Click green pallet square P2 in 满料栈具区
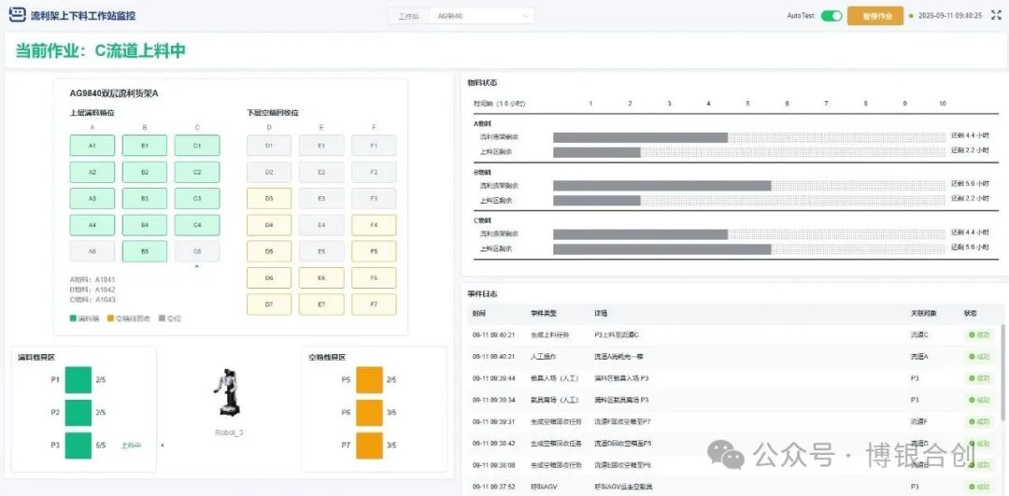This screenshot has height=496, width=1009. [x=78, y=412]
